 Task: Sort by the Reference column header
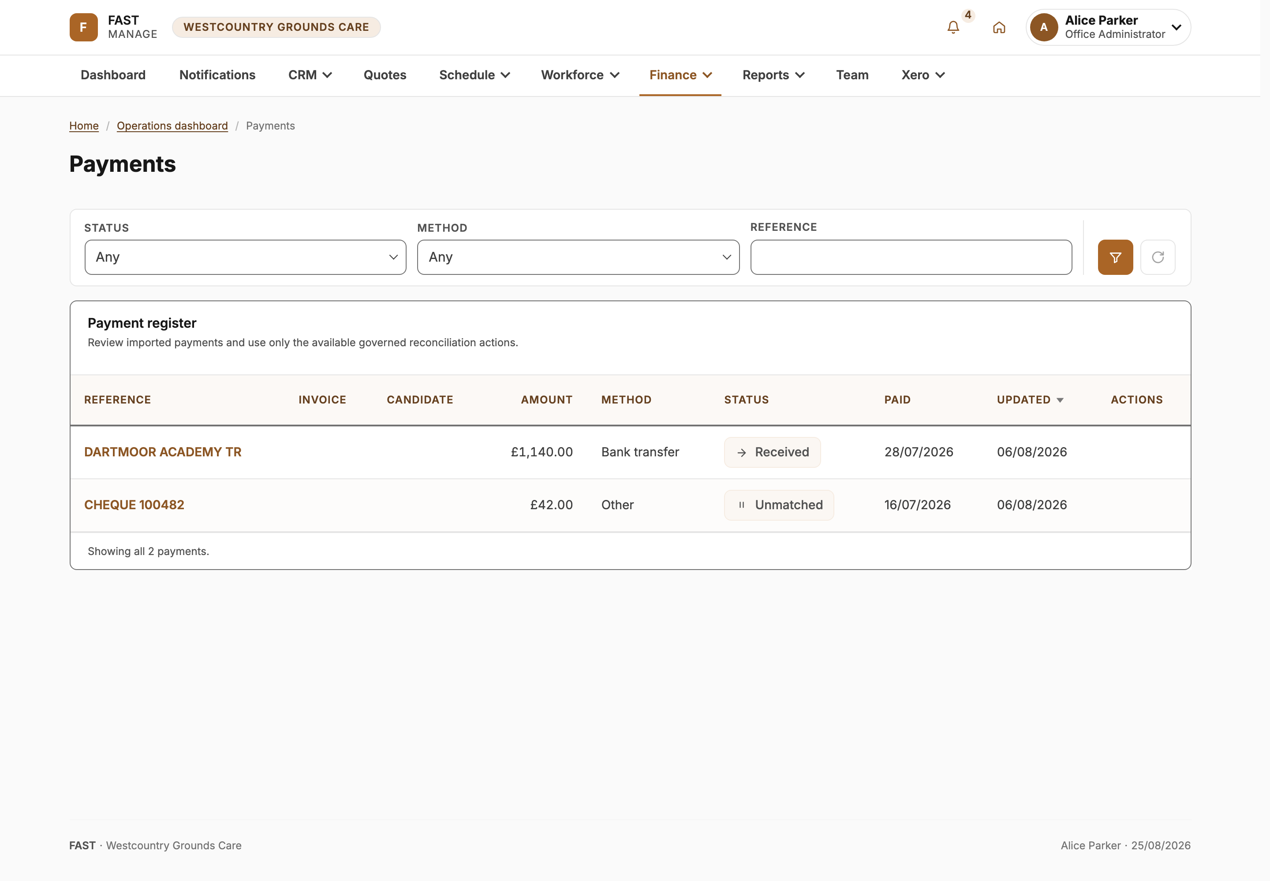[x=118, y=400]
